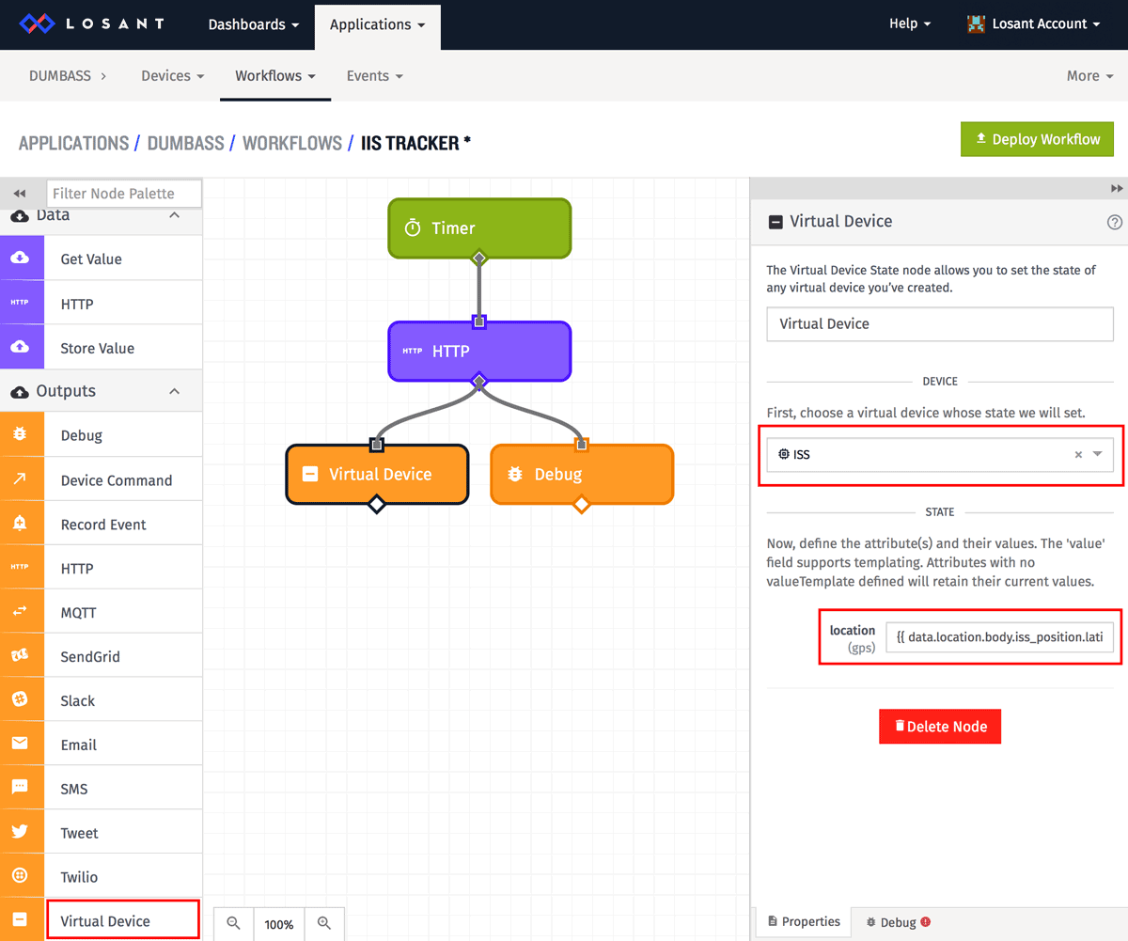Click the Twilio node icon
This screenshot has width=1128, height=941.
point(20,876)
